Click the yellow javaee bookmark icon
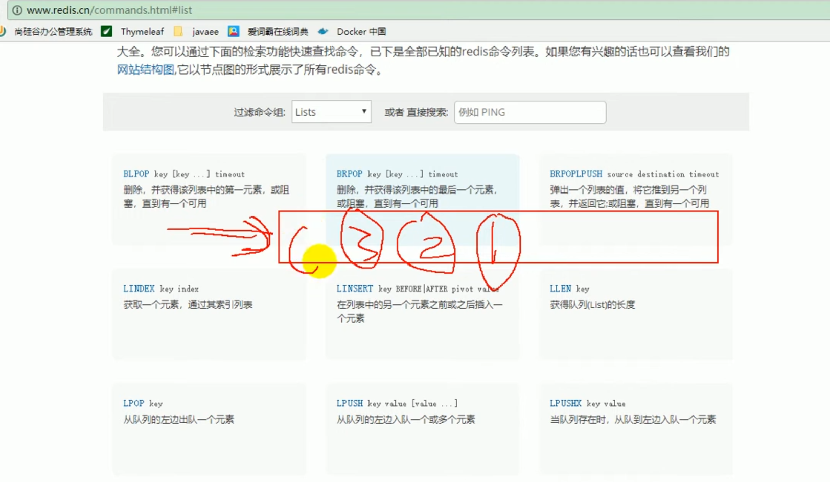Image resolution: width=830 pixels, height=482 pixels. [178, 31]
